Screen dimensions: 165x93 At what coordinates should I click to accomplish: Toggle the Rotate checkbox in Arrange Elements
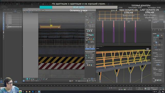coord(91,56)
